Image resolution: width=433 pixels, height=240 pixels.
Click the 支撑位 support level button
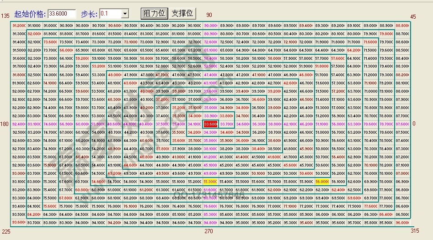click(x=182, y=13)
